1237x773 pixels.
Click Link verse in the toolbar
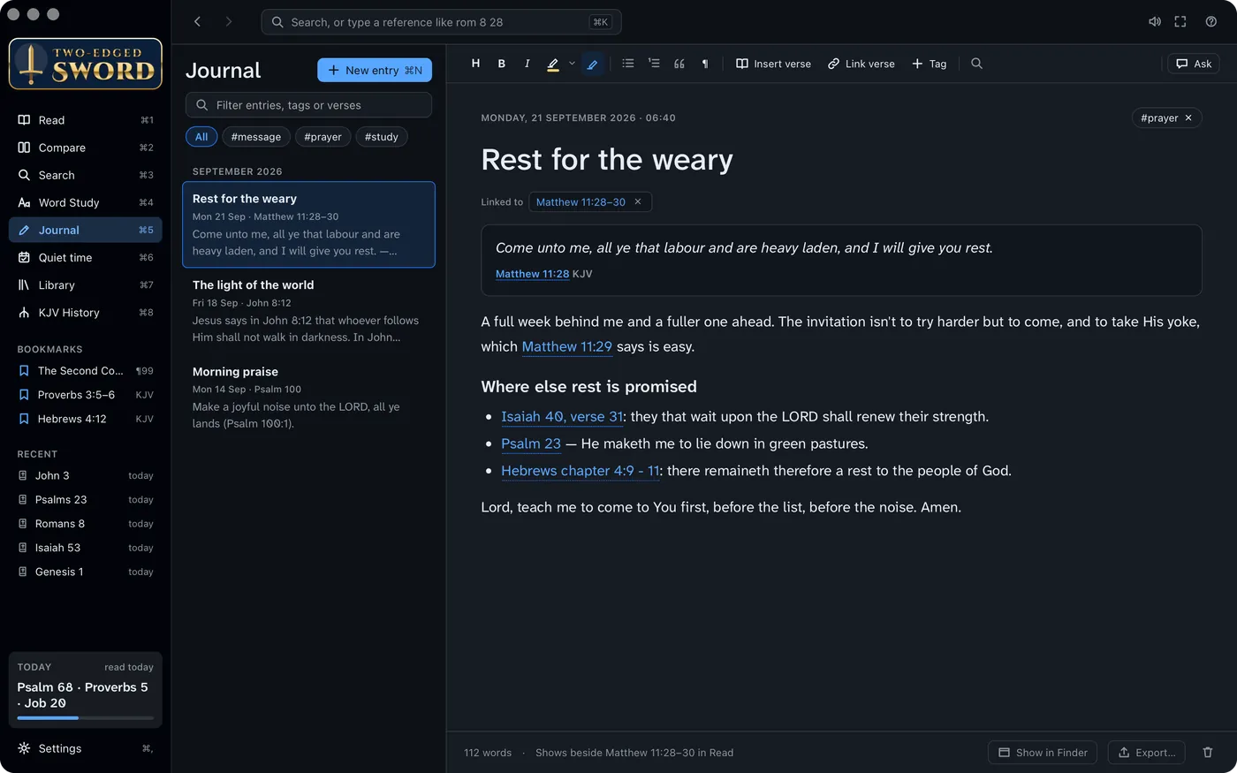(861, 64)
